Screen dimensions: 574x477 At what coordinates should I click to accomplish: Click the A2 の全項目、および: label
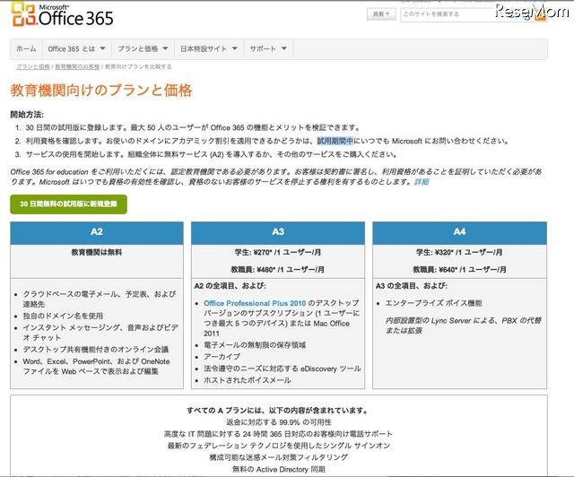coord(230,286)
